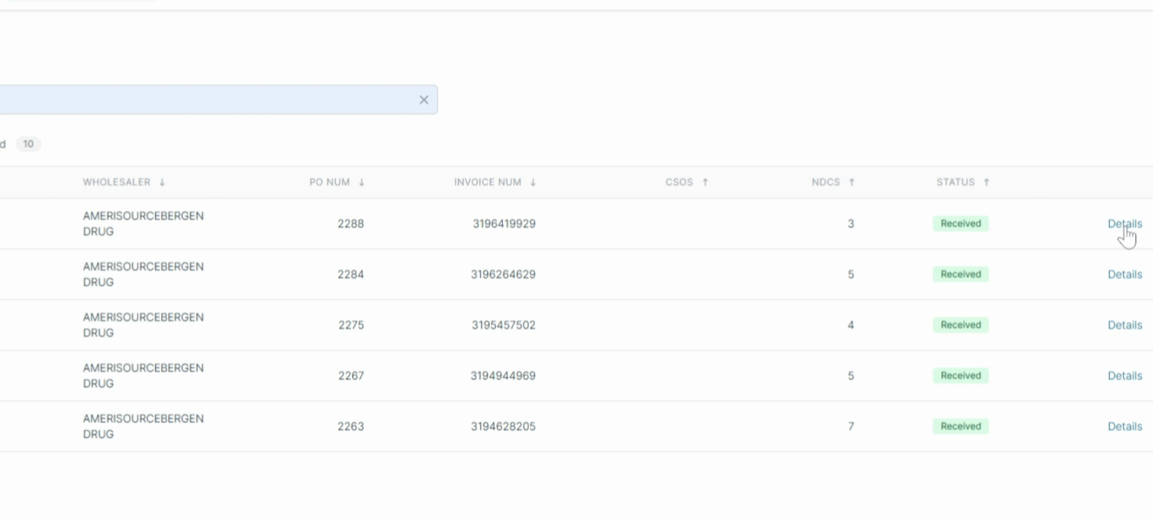Sort by PO Num arrow icon
Screen dimensions: 1153x520
pos(362,182)
